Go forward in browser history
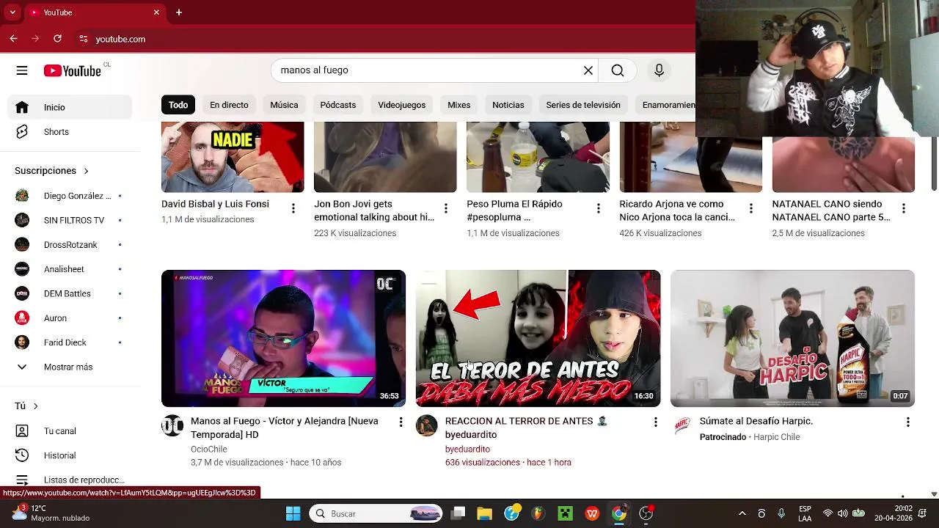Screen dimensions: 939x528 pos(35,39)
